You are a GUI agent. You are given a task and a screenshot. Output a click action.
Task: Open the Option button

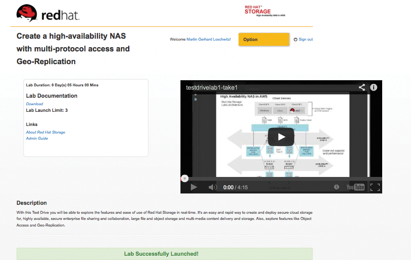(x=264, y=40)
